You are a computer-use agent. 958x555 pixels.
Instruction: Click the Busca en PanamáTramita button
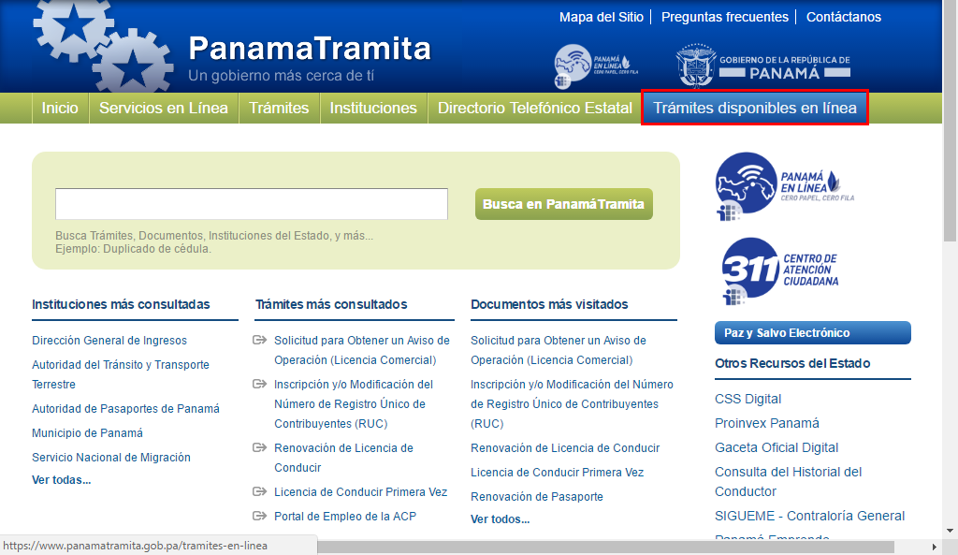tap(563, 204)
